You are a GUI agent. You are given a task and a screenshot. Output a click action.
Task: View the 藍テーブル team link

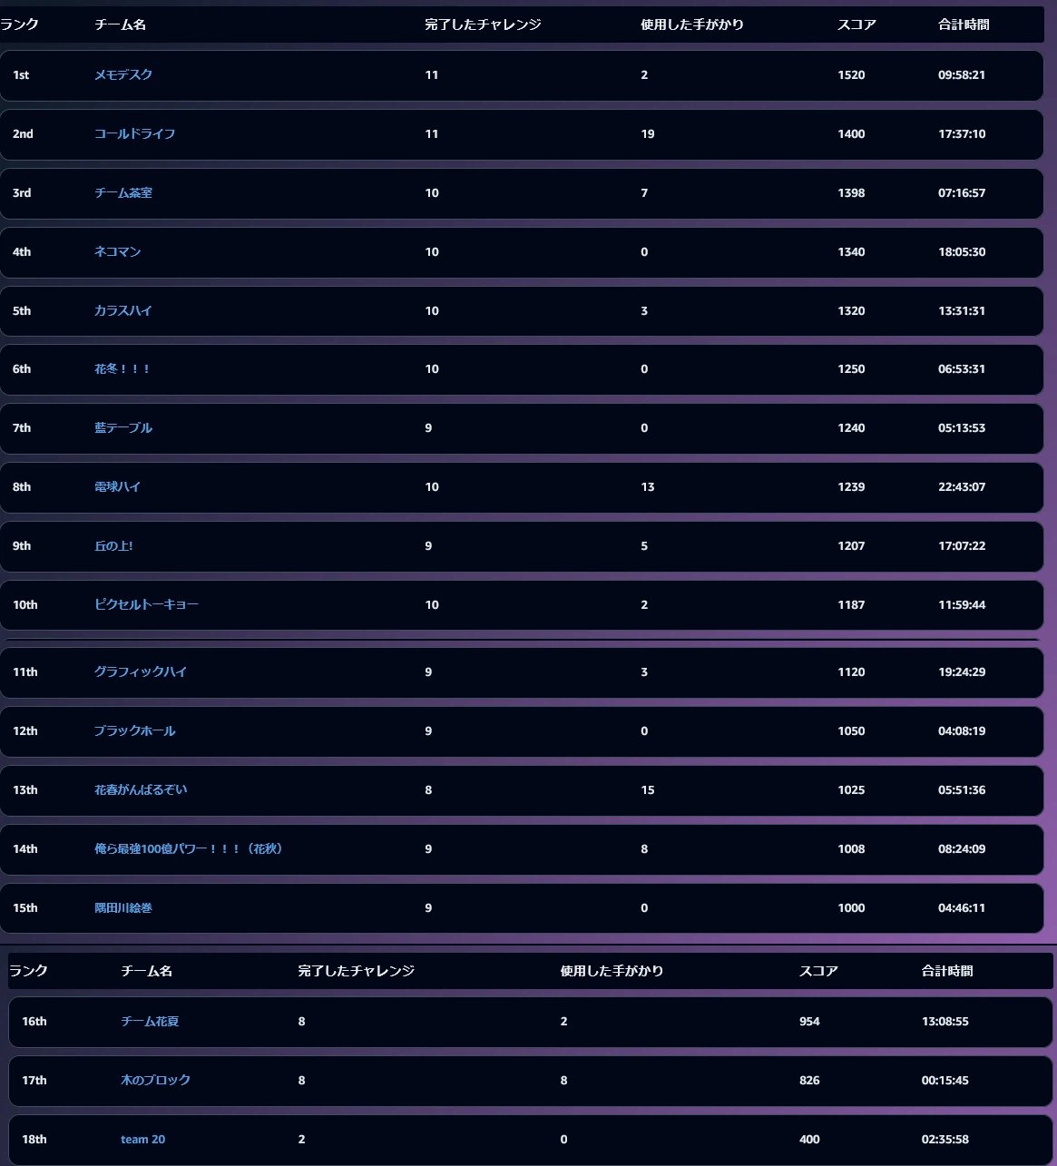click(123, 428)
